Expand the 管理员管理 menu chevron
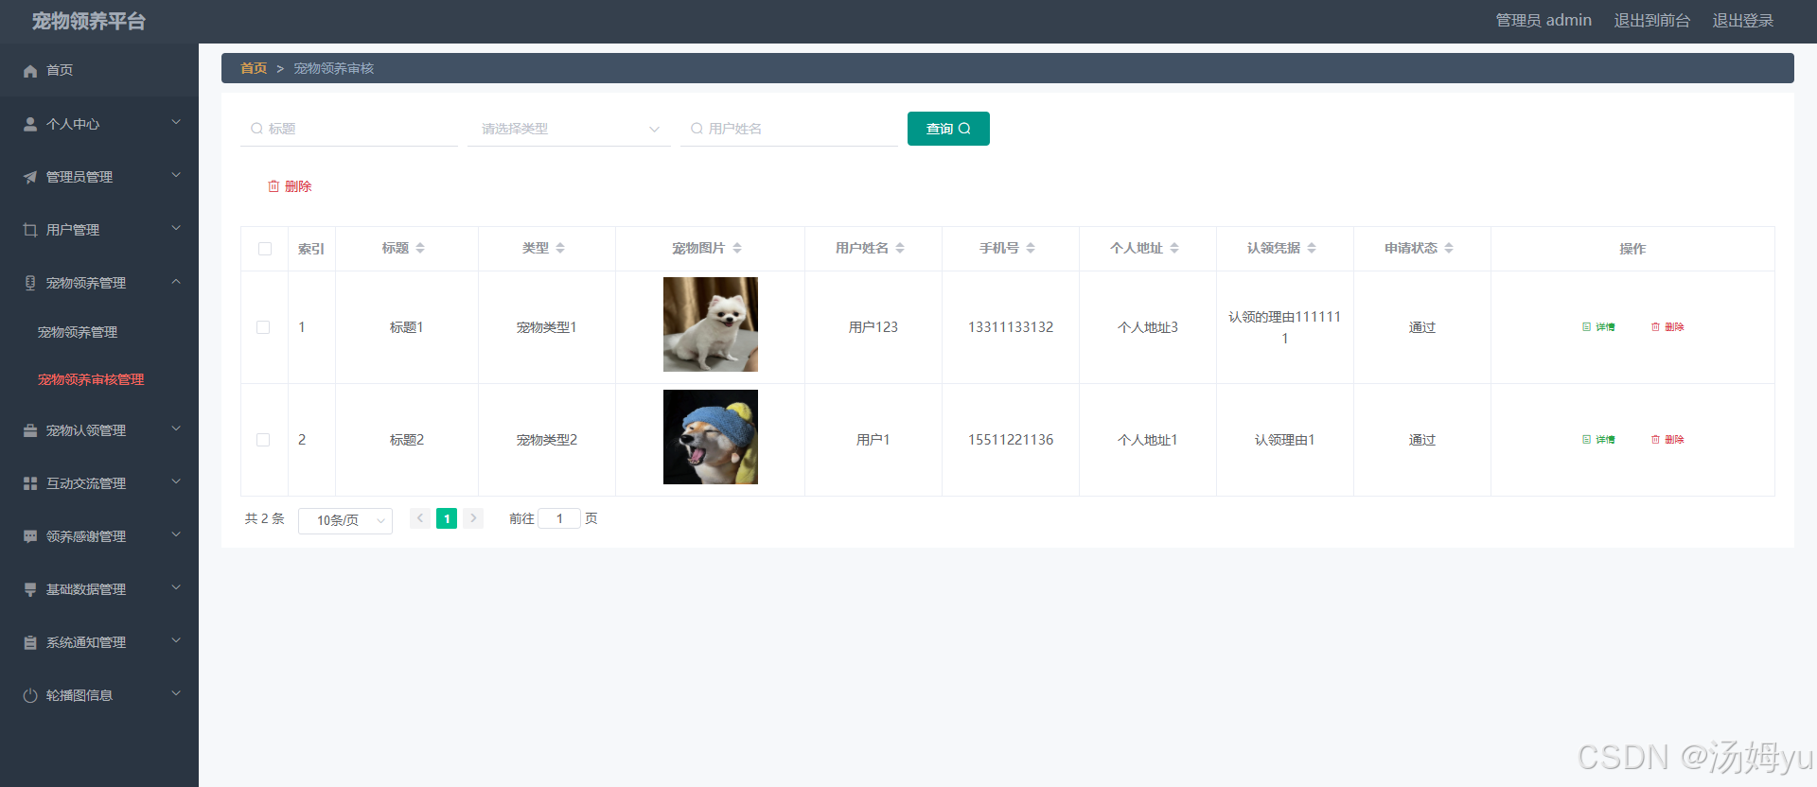Viewport: 1817px width, 787px height. click(x=176, y=175)
